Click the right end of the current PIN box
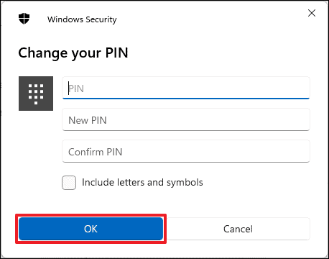The height and width of the screenshot is (259, 329). (303, 88)
